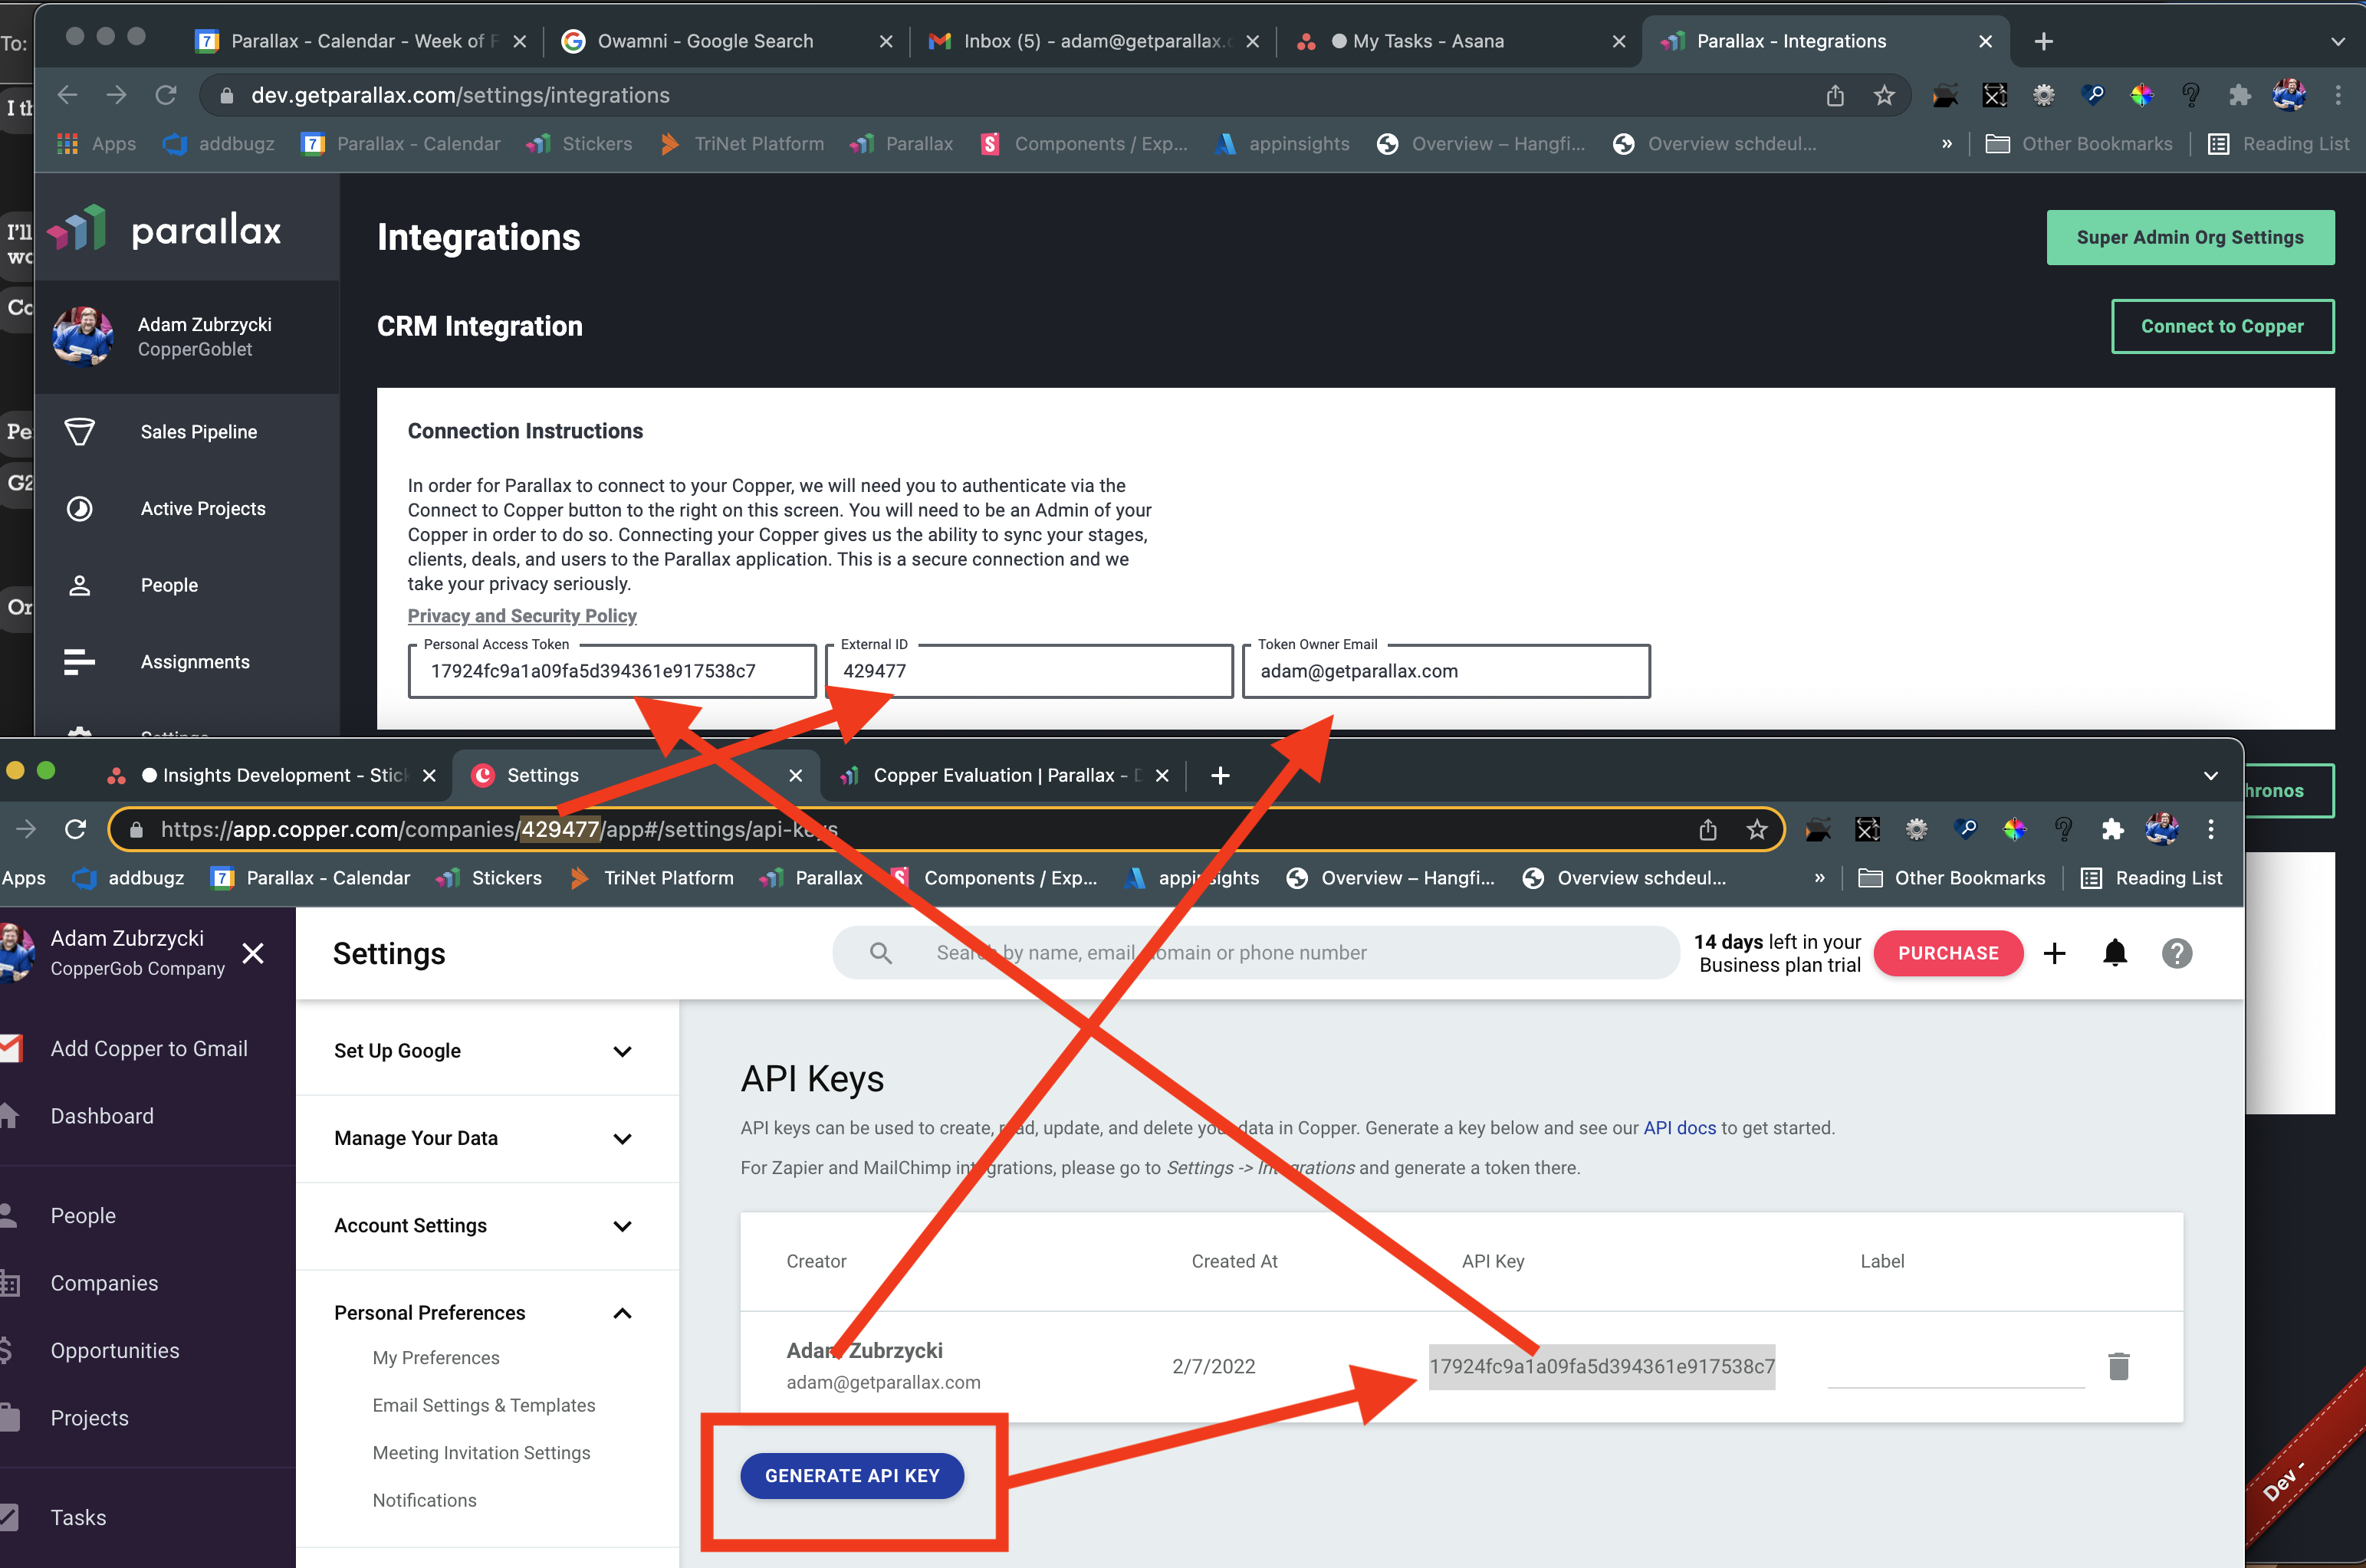The width and height of the screenshot is (2366, 1568).
Task: Click Copper search by name field
Action: 1256,953
